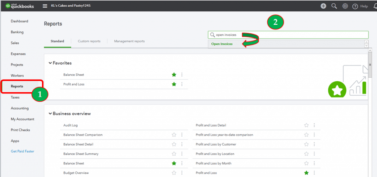Screen dimensions: 377x177
Task: Open the Settings gear menu
Action: [345, 6]
